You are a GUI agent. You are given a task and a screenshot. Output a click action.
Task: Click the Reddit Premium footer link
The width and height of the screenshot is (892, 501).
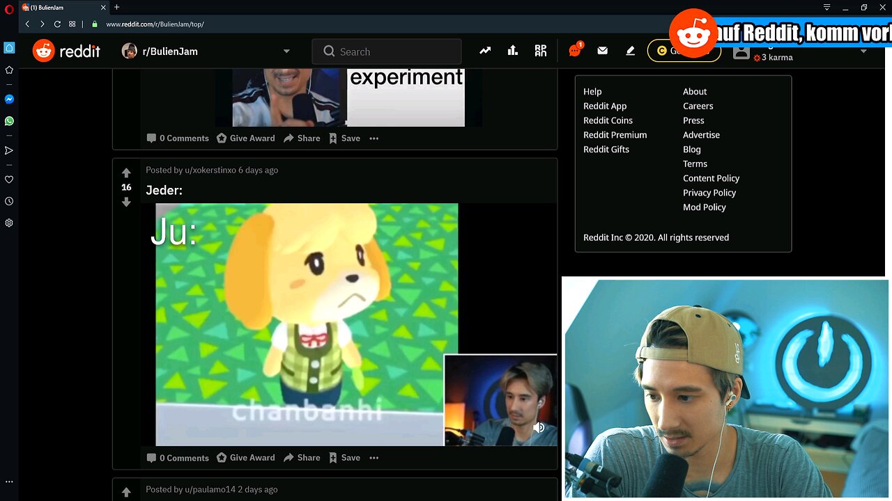(x=615, y=135)
